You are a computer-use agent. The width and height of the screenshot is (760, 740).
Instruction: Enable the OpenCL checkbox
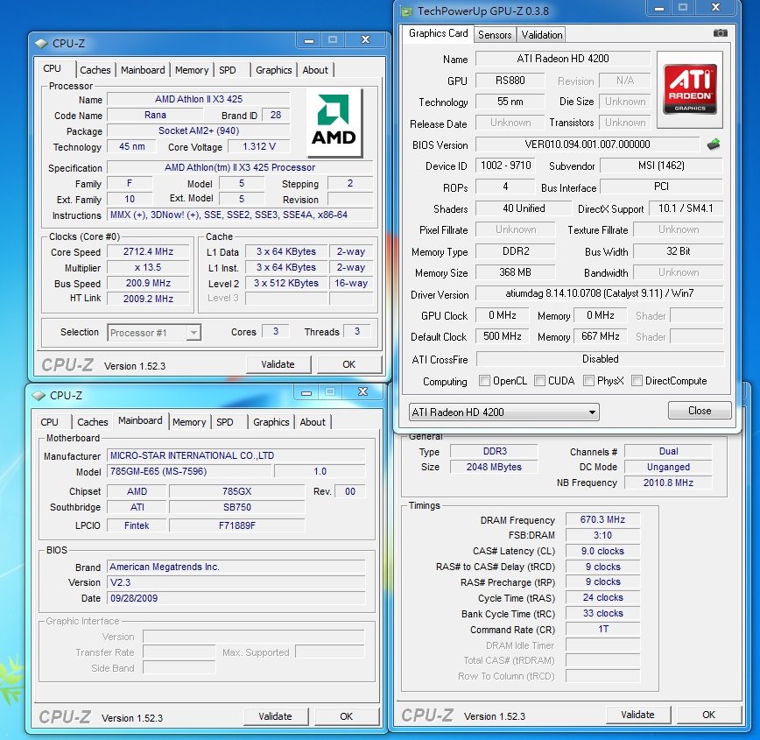coord(483,381)
